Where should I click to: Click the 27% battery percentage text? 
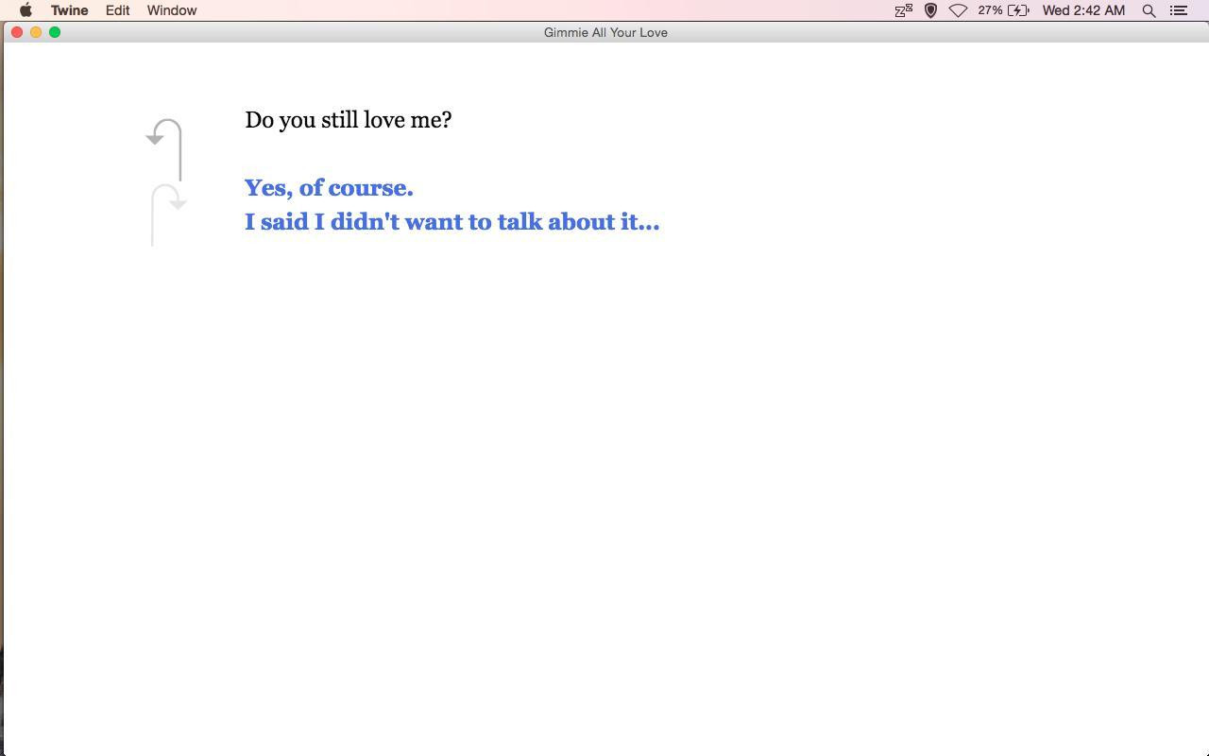pos(990,10)
